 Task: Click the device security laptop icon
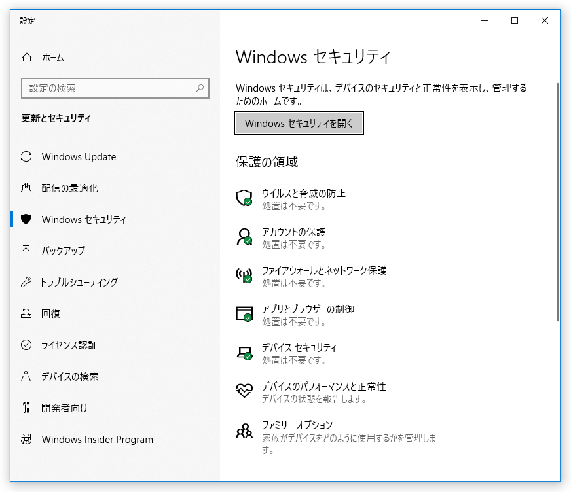[x=244, y=352]
